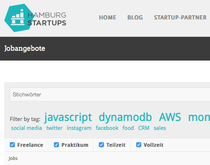Viewport: 210px width, 165px height.
Task: Go to the BLOG page
Action: coord(135,17)
